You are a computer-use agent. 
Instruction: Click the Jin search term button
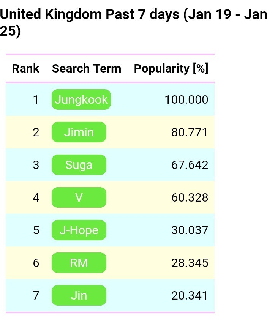point(79,295)
